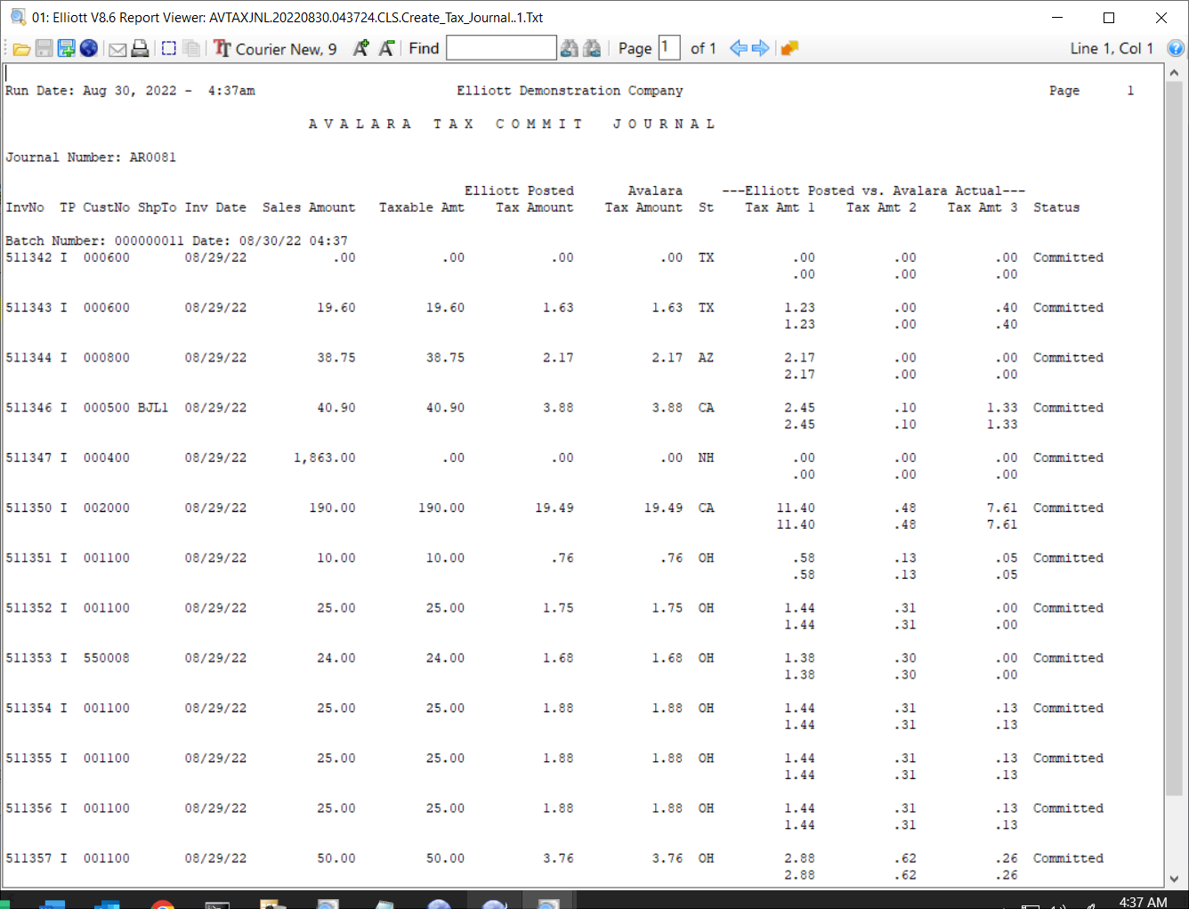Print the report with printer icon
Screen dimensions: 1189x909
click(140, 49)
